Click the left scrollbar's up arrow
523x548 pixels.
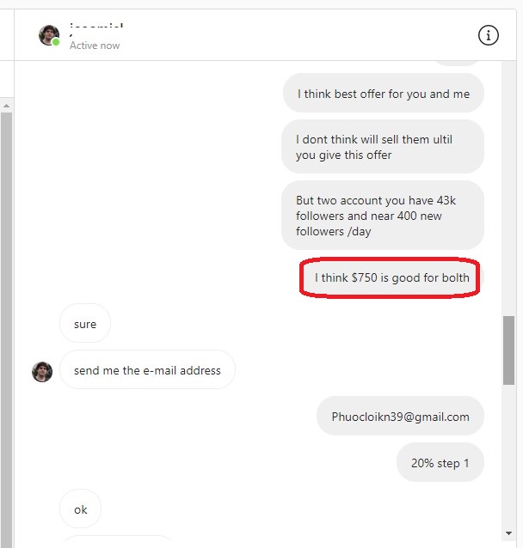tap(6, 106)
